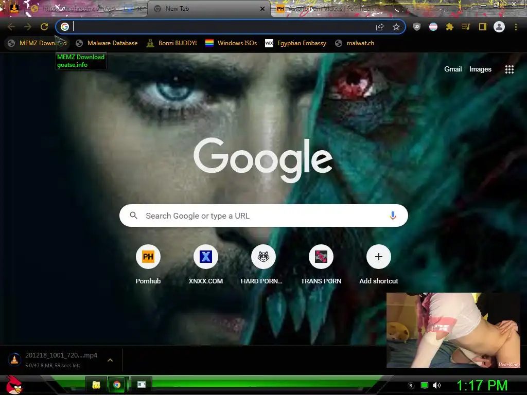This screenshot has width=527, height=395.
Task: Open the downloading mp4 file item
Action: click(54, 360)
